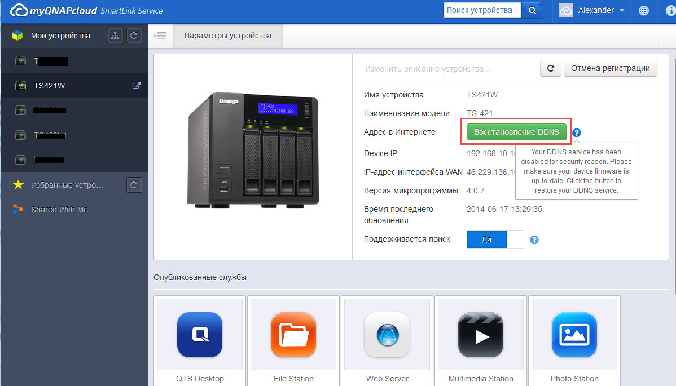Refresh the favorite devices list
The image size is (676, 386).
point(134,185)
